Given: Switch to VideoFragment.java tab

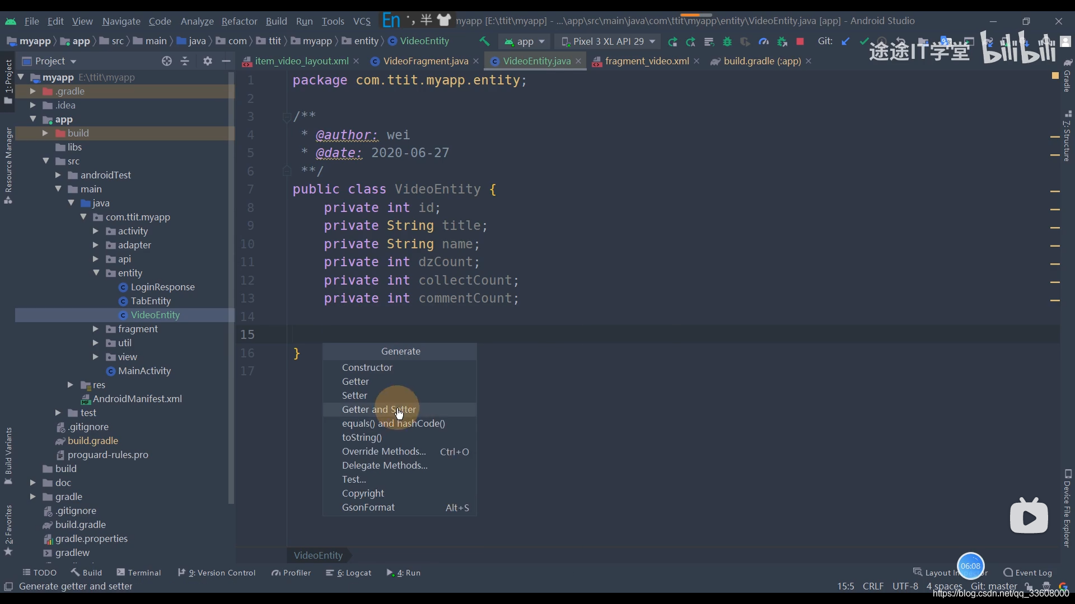Looking at the screenshot, I should [x=426, y=60].
